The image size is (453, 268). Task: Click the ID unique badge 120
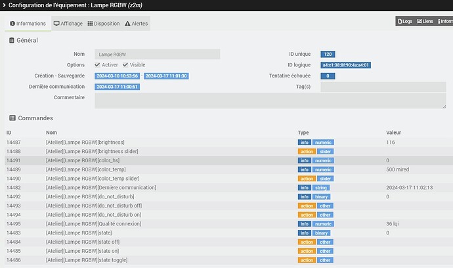[328, 54]
